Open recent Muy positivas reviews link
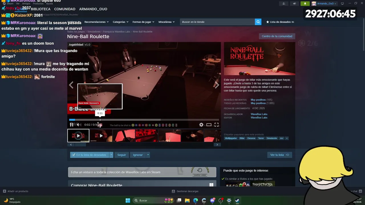Image resolution: width=365 pixels, height=205 pixels. (258, 100)
